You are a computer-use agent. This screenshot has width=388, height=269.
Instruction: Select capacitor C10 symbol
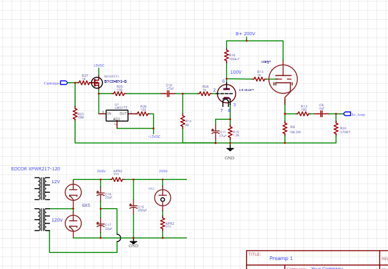(168, 94)
